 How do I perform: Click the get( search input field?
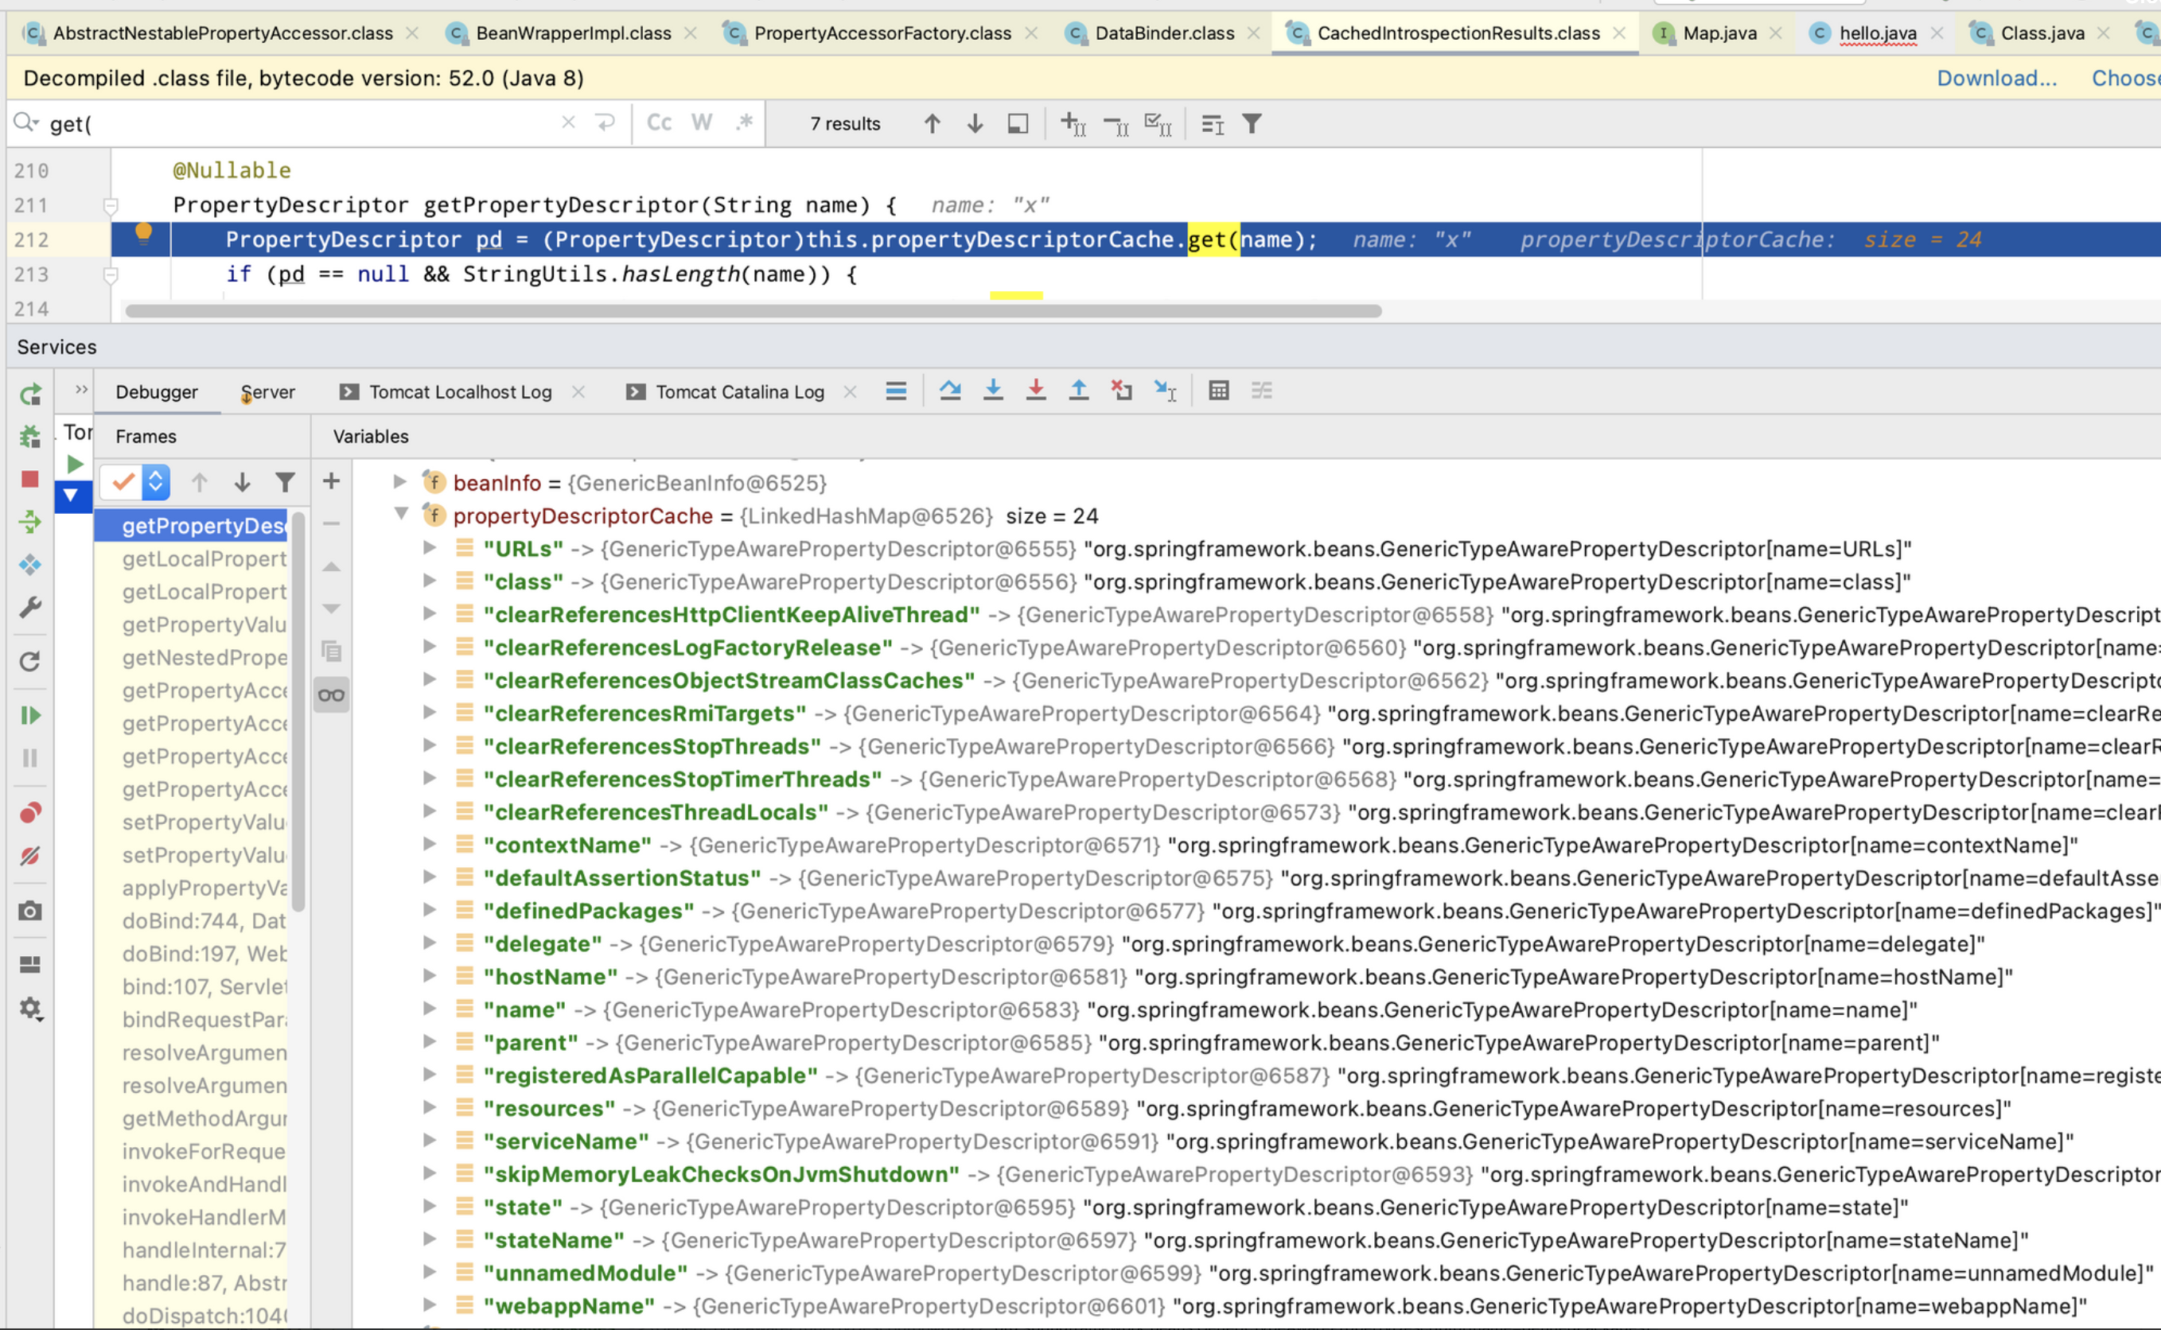click(299, 124)
